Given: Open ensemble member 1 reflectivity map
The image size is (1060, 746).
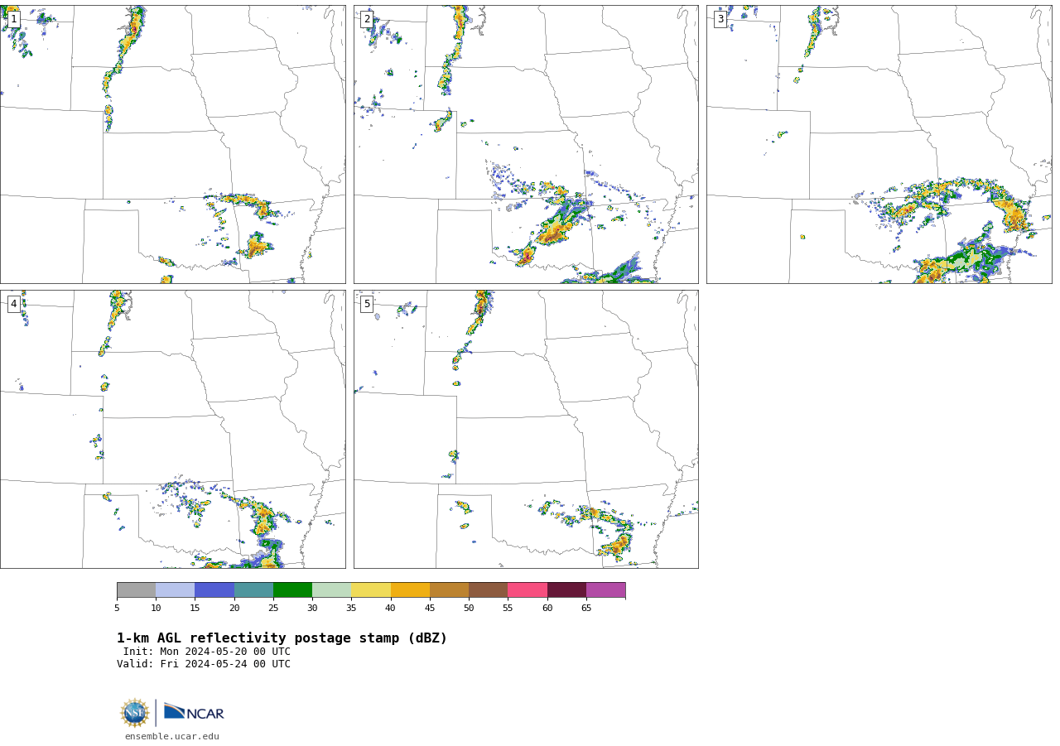Looking at the screenshot, I should [x=172, y=144].
